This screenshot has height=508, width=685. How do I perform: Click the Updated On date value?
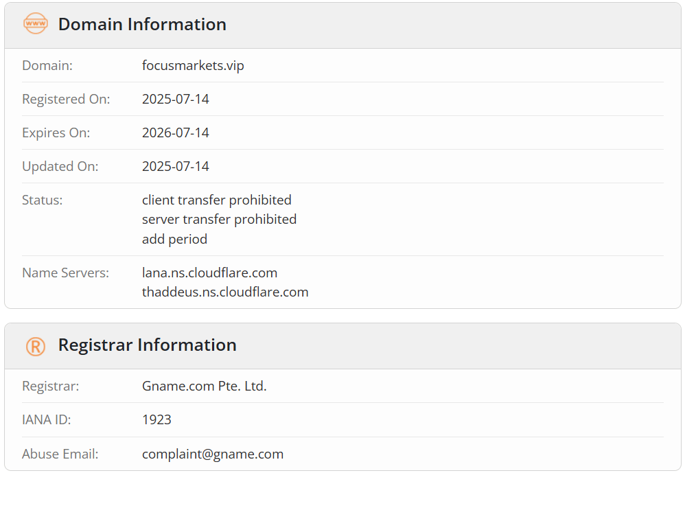click(176, 166)
